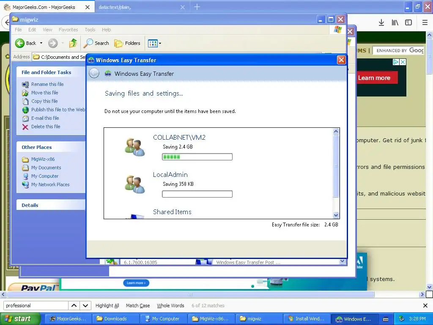The width and height of the screenshot is (433, 325).
Task: Open the Views icon dropdown in migwiz
Action: (154, 43)
